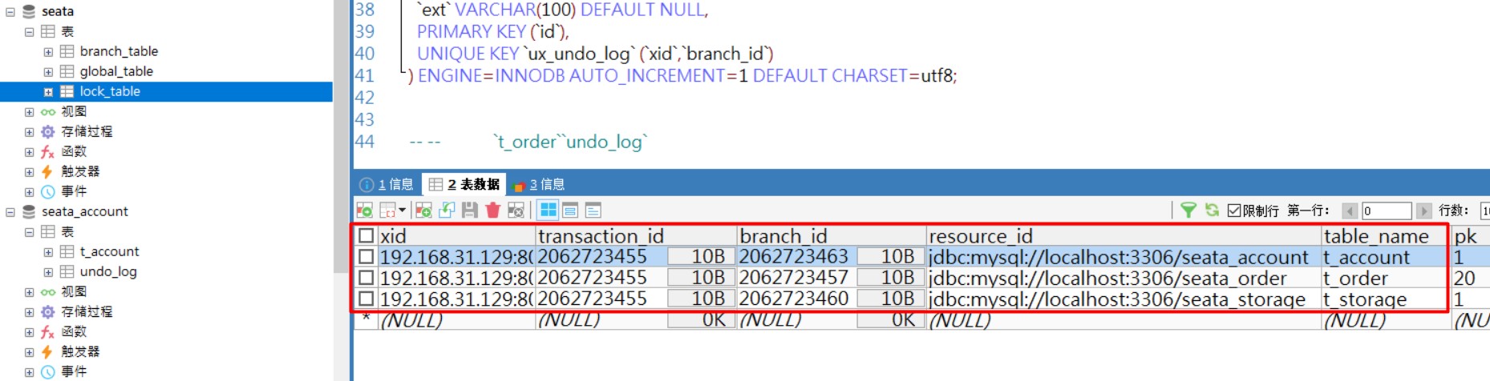Screen dimensions: 1490x381
Task: Click the 事件 clock icon under seata_account
Action: (48, 371)
